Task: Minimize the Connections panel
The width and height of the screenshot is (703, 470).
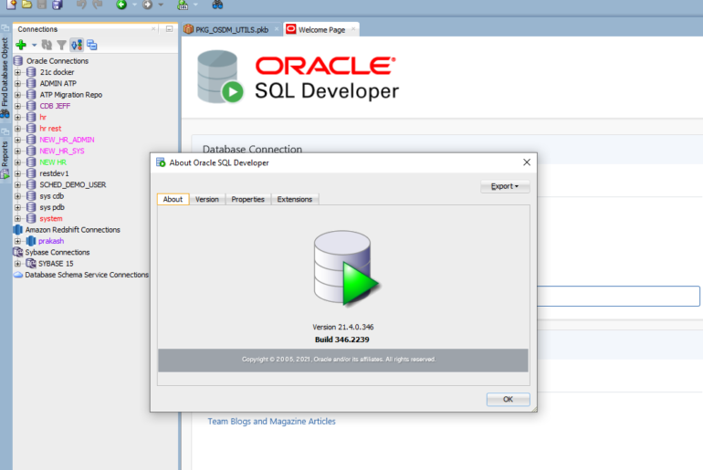Action: coord(169,29)
